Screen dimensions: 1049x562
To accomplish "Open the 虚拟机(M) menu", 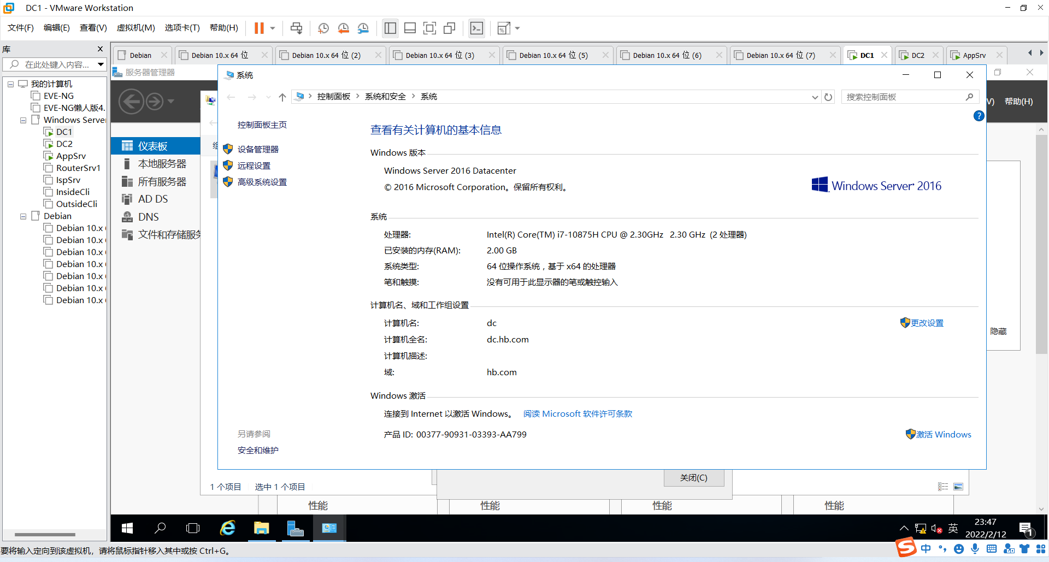I will click(x=135, y=28).
